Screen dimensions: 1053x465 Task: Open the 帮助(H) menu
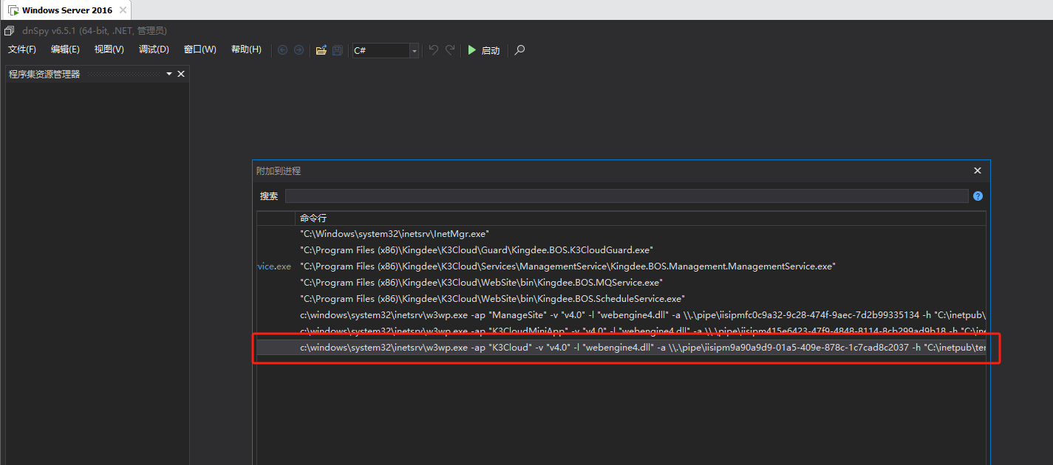246,49
